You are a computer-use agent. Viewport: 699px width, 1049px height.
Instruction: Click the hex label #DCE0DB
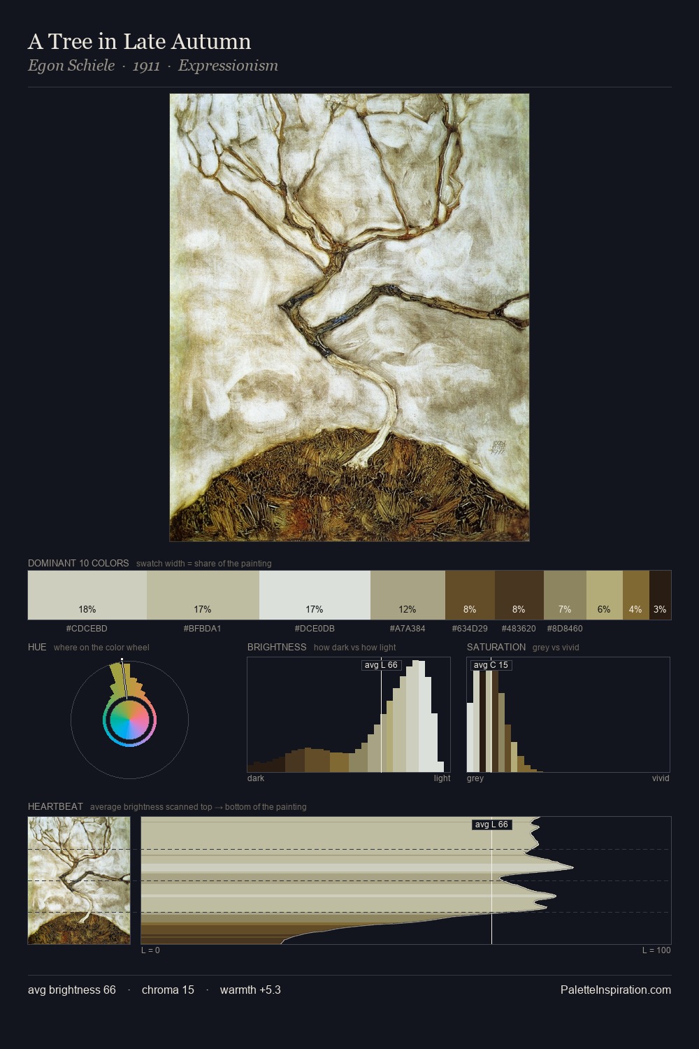click(315, 629)
